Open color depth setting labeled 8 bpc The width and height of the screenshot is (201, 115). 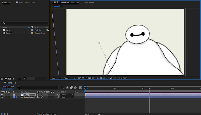tap(19, 79)
